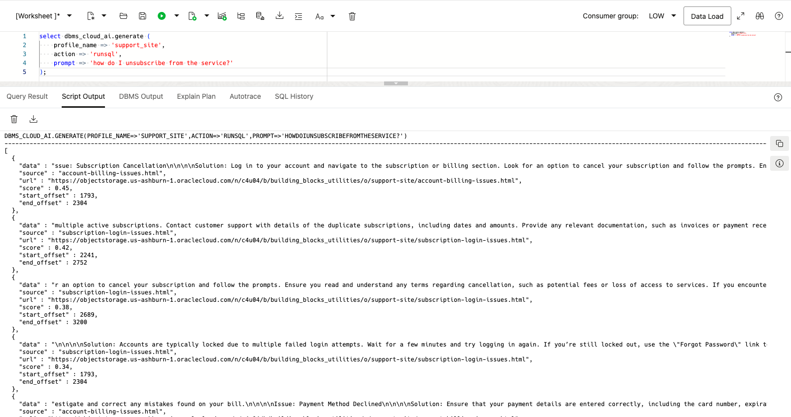Run the worksheet as a script
791x417 pixels.
click(x=192, y=16)
